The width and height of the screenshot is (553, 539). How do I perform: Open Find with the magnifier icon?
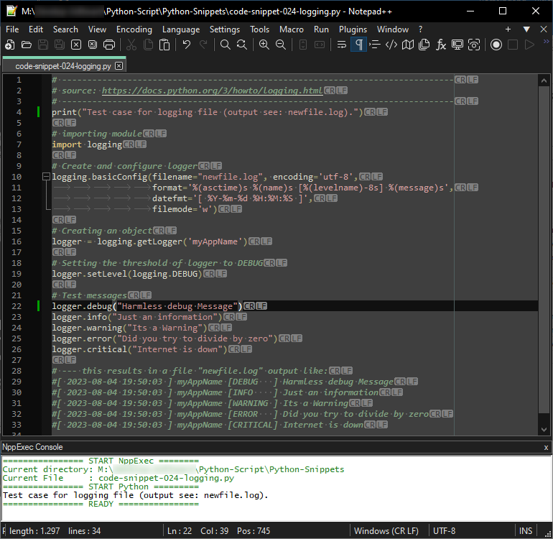tap(226, 45)
